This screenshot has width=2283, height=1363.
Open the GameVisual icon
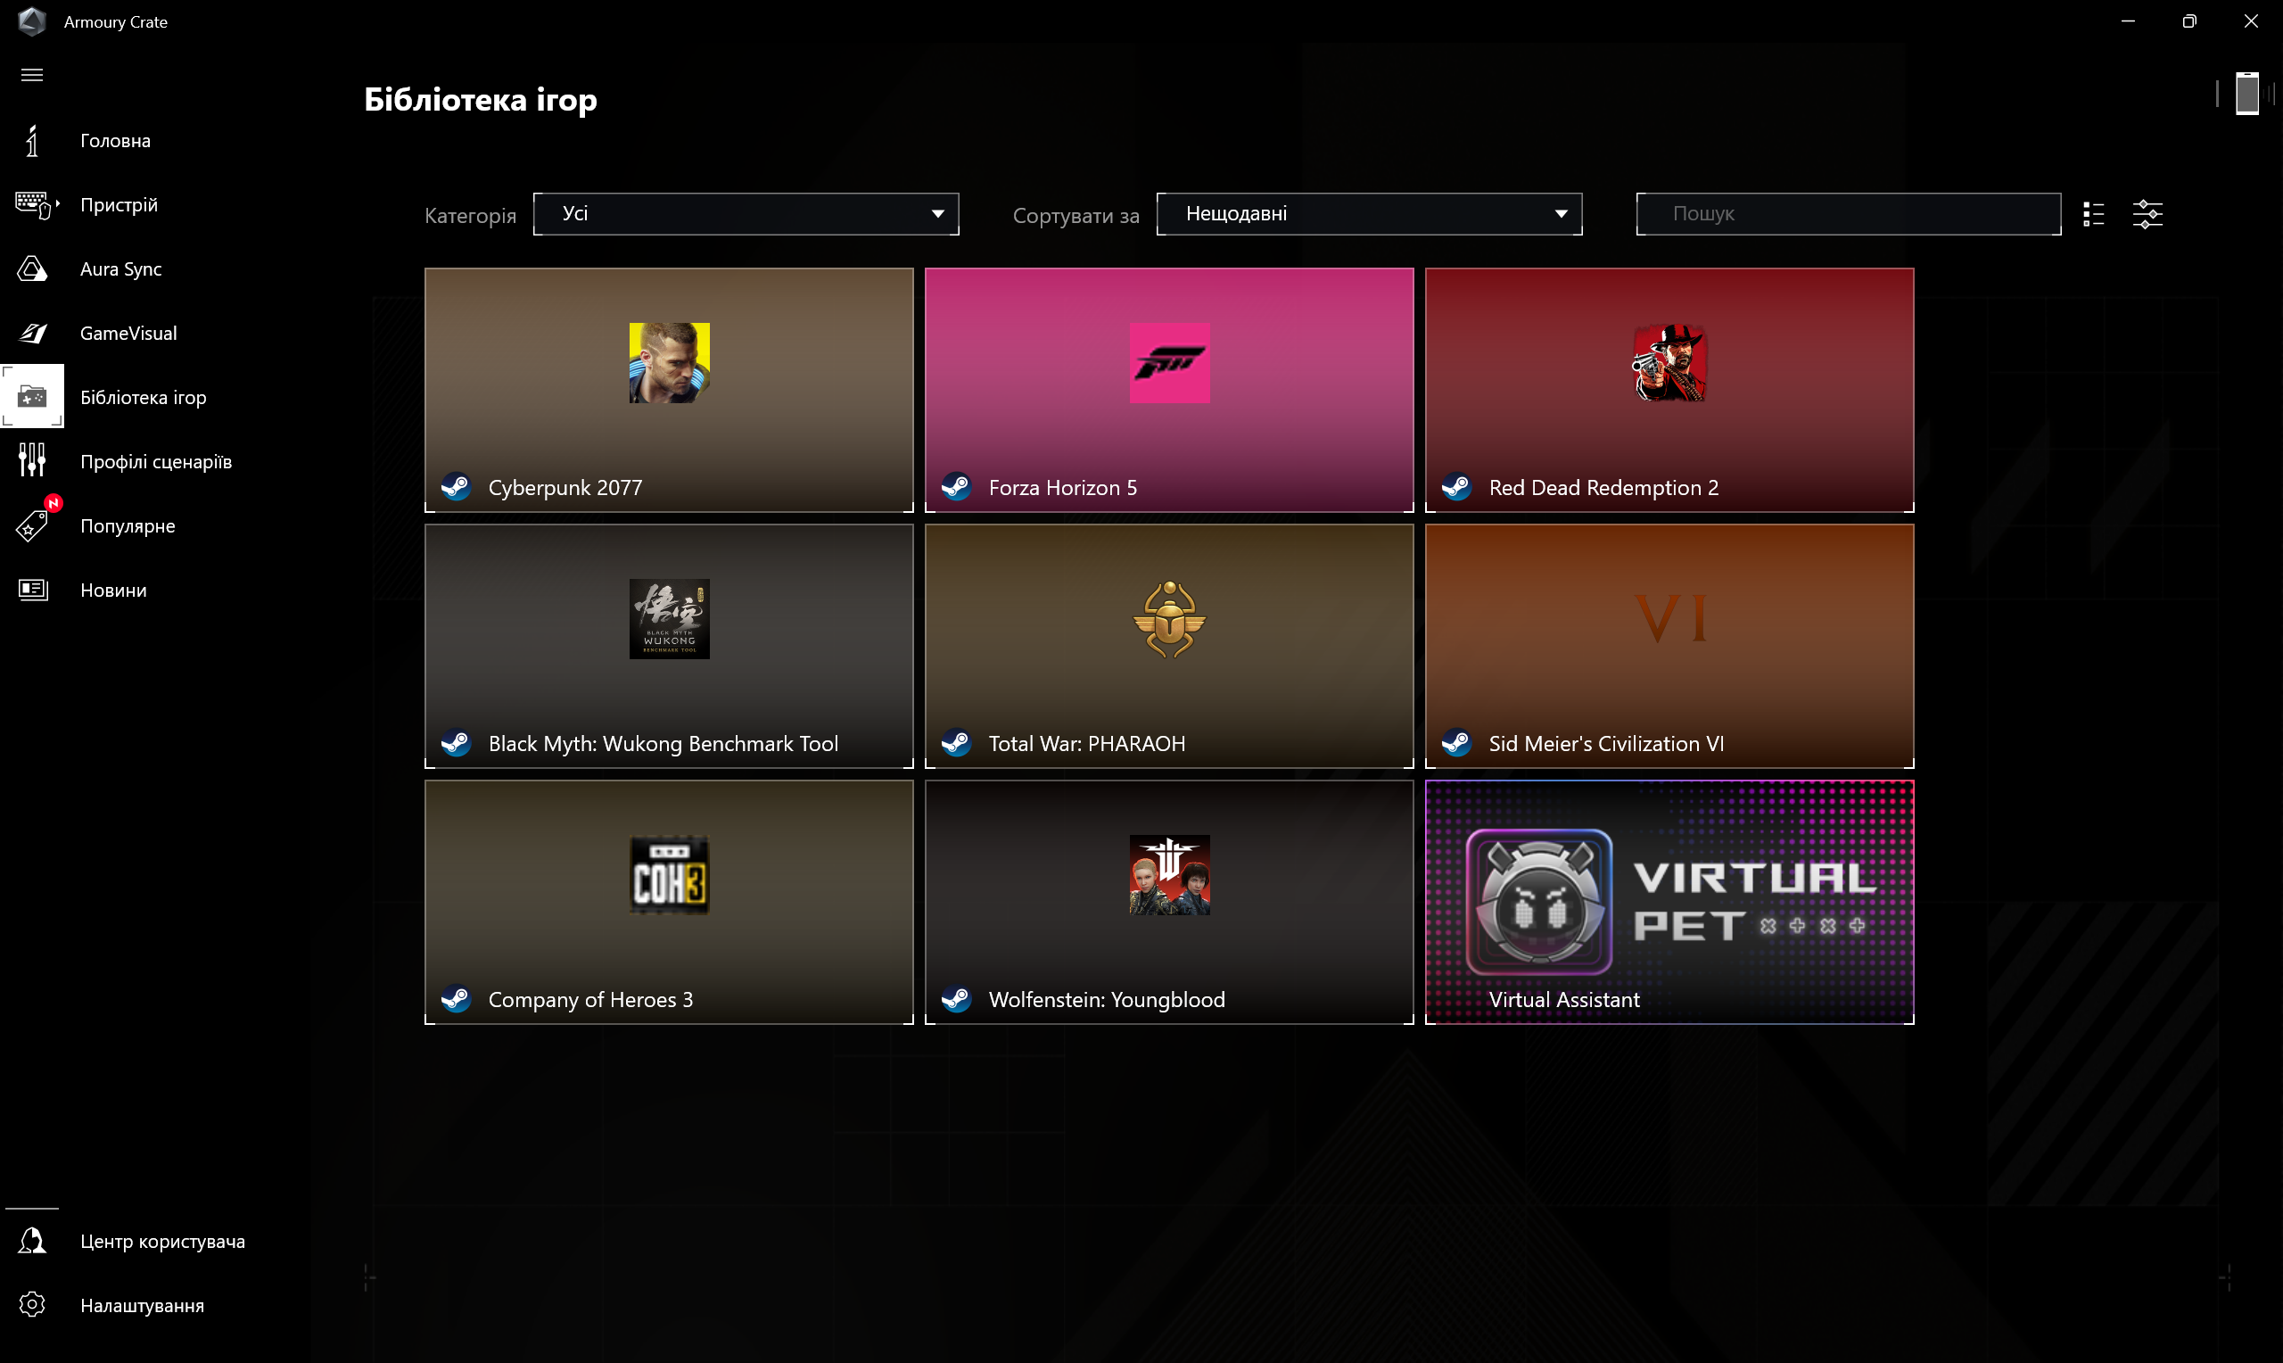pos(33,334)
